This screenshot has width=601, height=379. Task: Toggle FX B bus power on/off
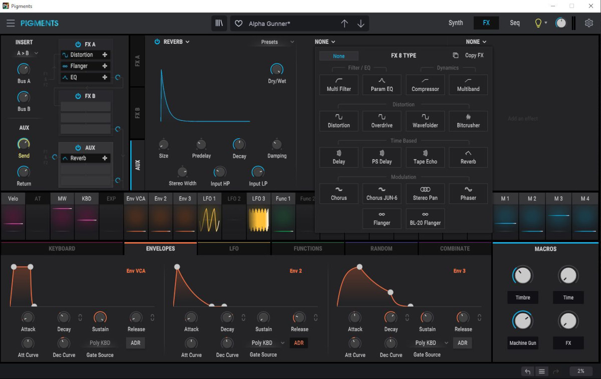78,96
